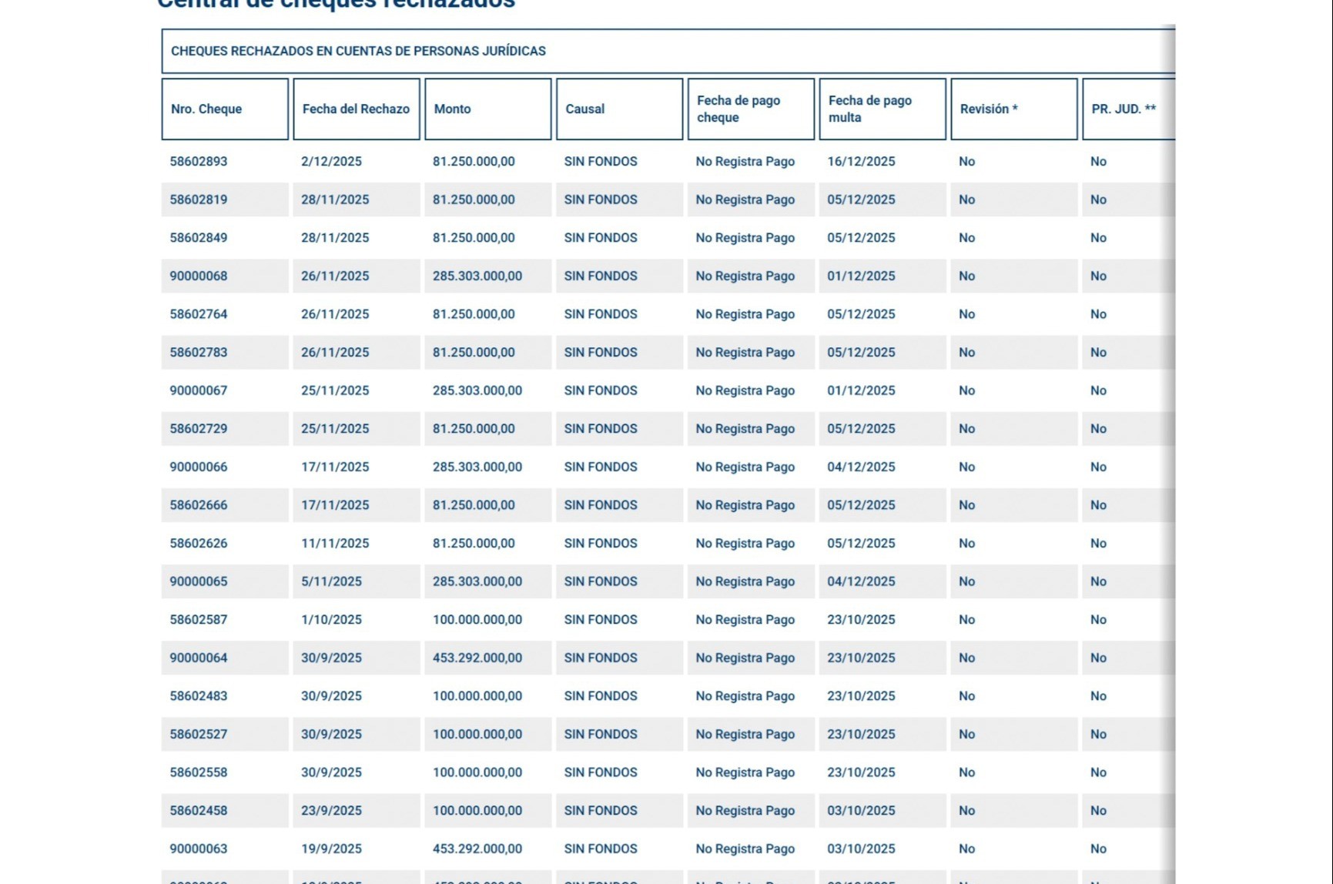
Task: Select cheque number 90000063
Action: click(x=199, y=849)
